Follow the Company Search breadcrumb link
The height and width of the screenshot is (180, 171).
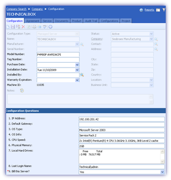16,9
